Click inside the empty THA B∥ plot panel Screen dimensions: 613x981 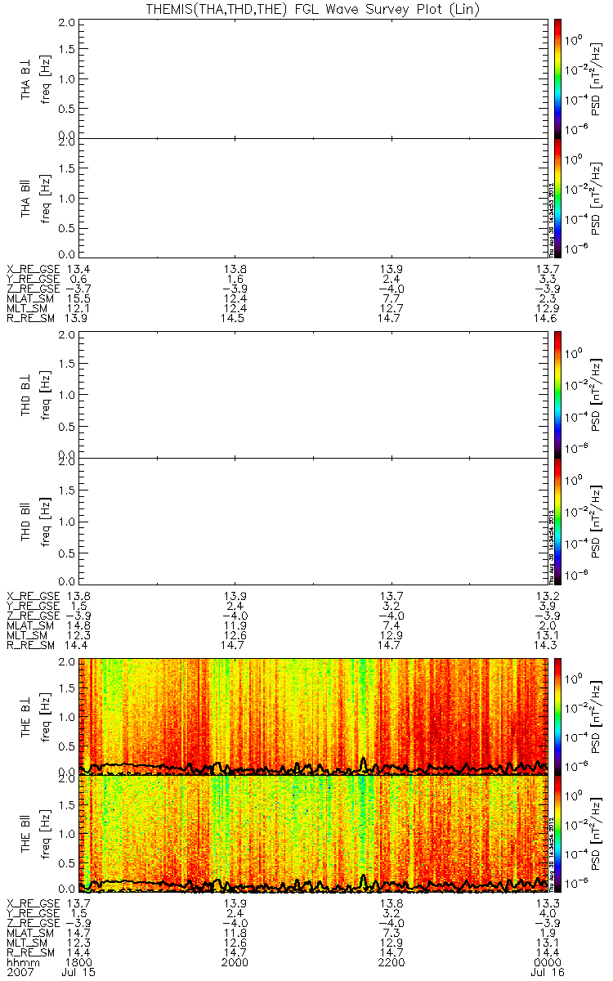[312, 197]
